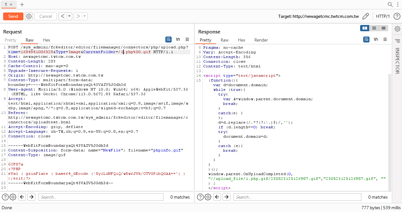Add a new Repeater tab

pos(22,4)
